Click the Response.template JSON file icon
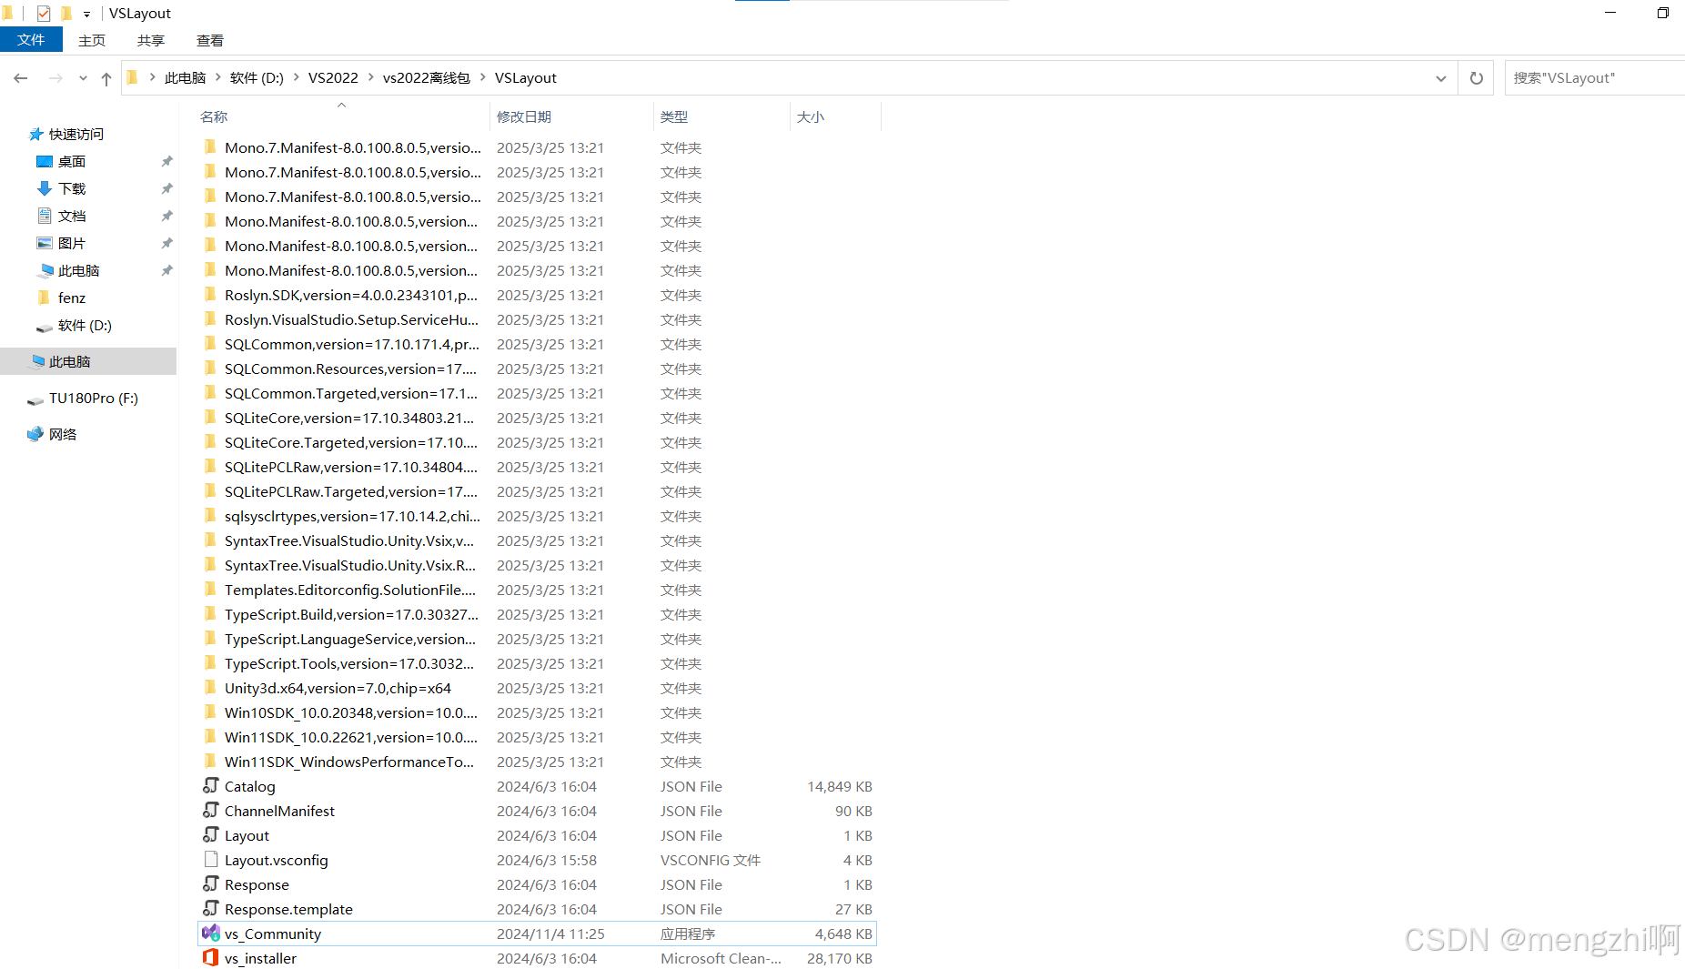Viewport: 1685px width, 969px height. point(210,908)
